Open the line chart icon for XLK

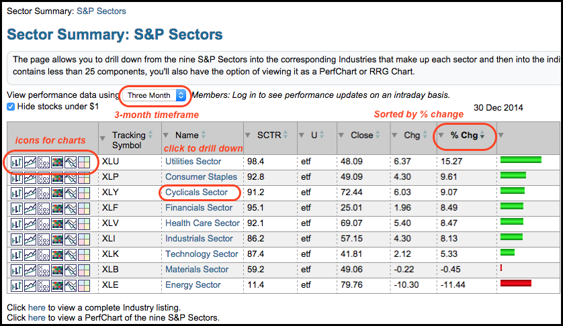click(x=30, y=254)
